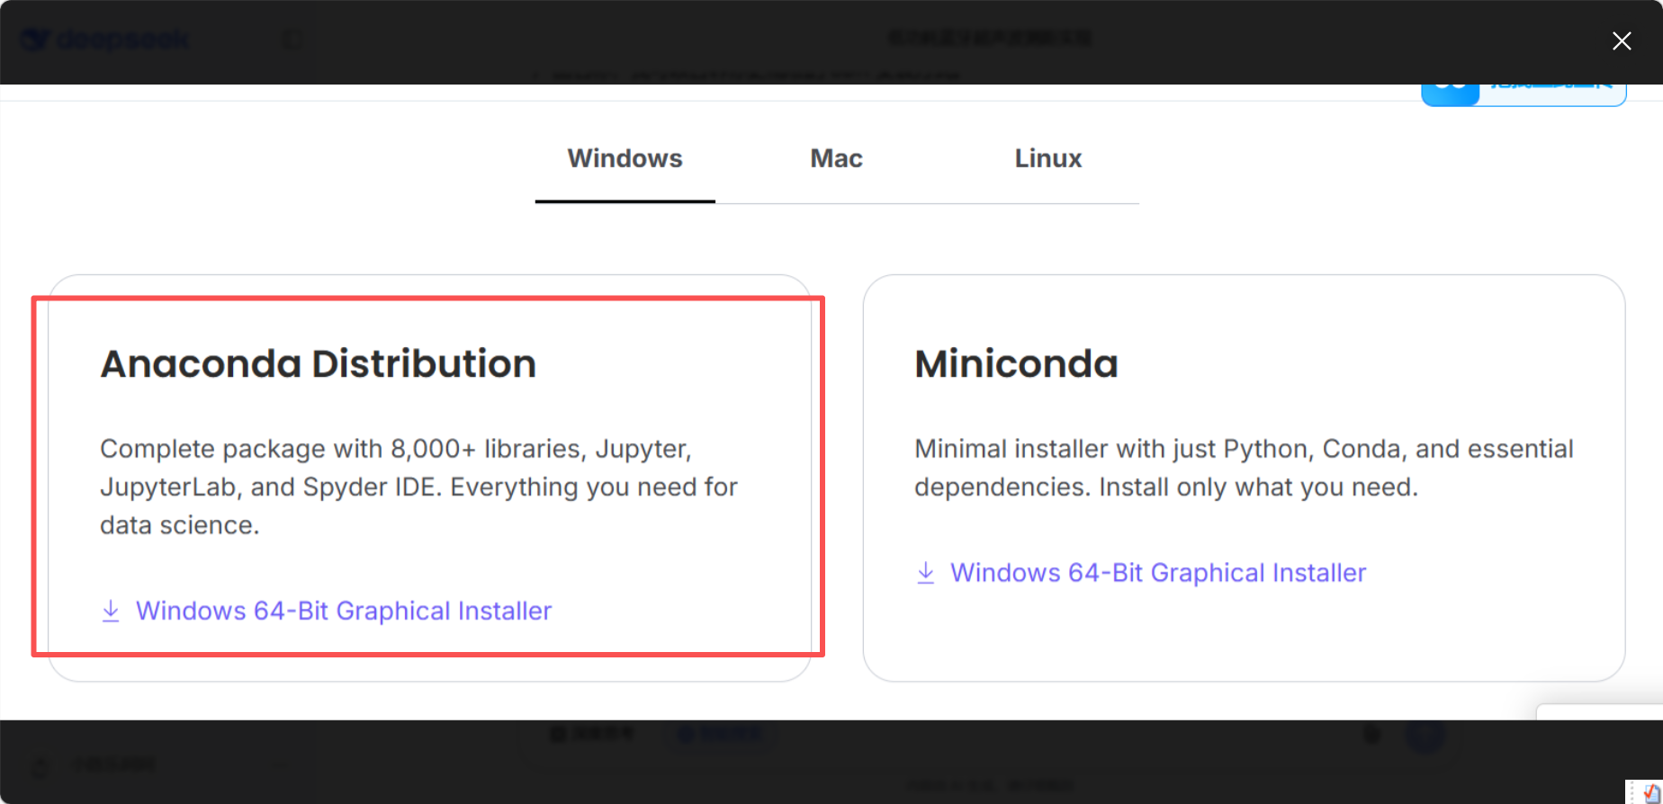This screenshot has height=804, width=1663.
Task: Switch to the Windows tab
Action: click(625, 158)
